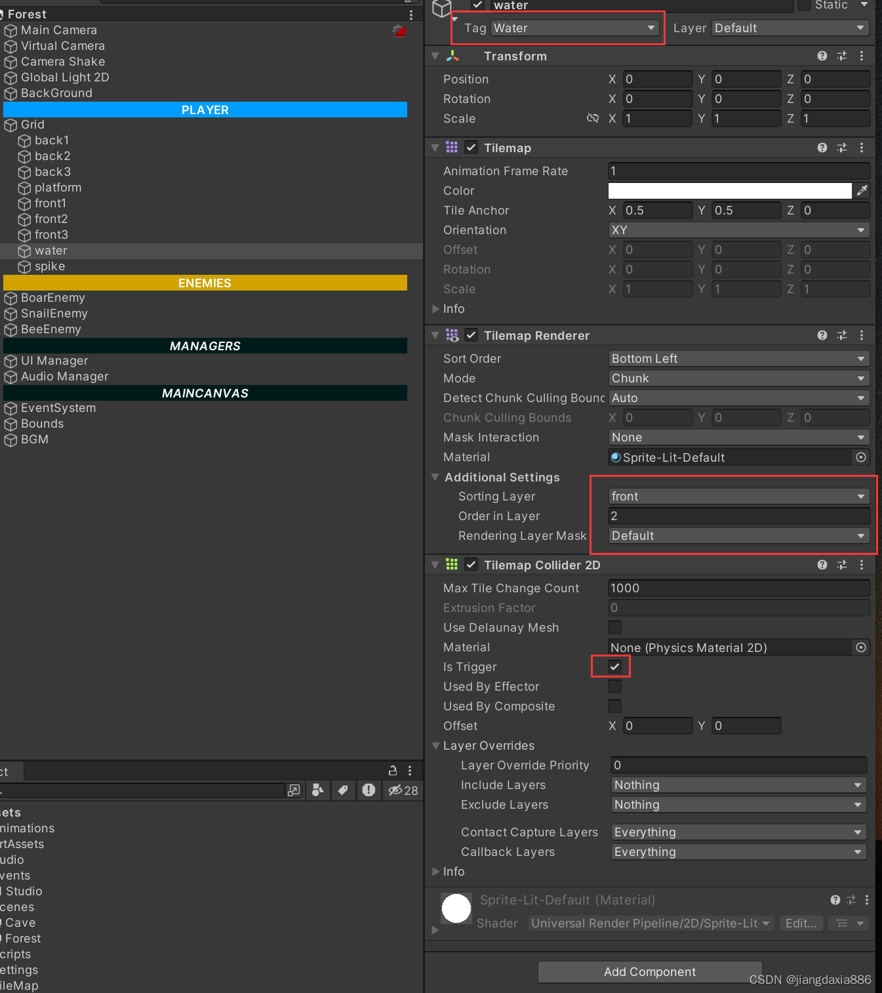Select platform object in Hierarchy
882x993 pixels.
pyautogui.click(x=58, y=188)
